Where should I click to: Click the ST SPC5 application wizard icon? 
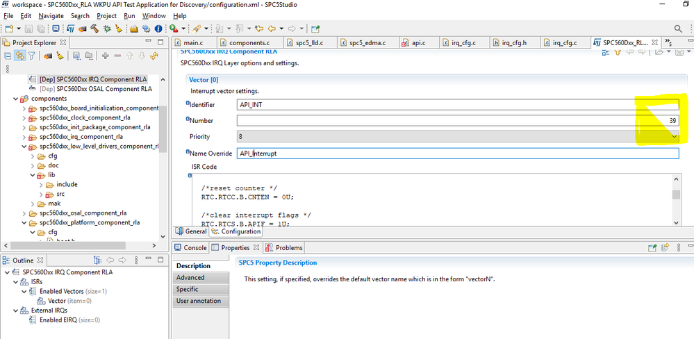click(x=70, y=28)
